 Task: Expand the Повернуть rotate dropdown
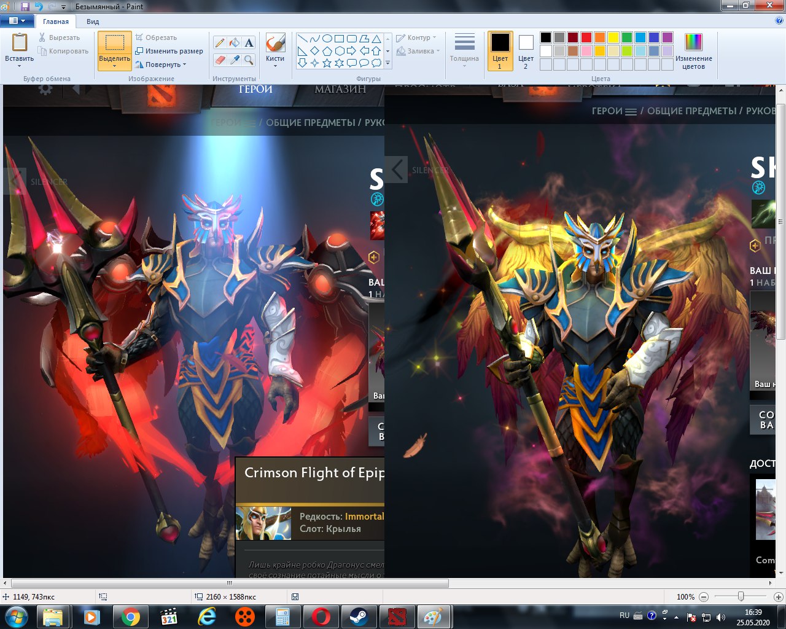point(184,64)
